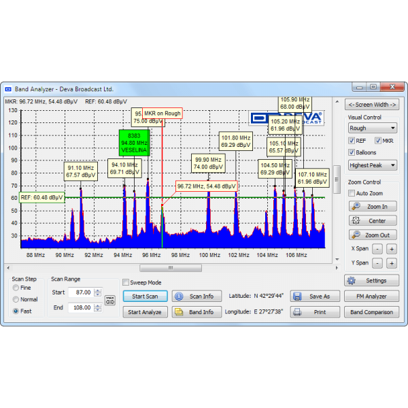
Task: Open Band Comparison
Action: [x=371, y=312]
